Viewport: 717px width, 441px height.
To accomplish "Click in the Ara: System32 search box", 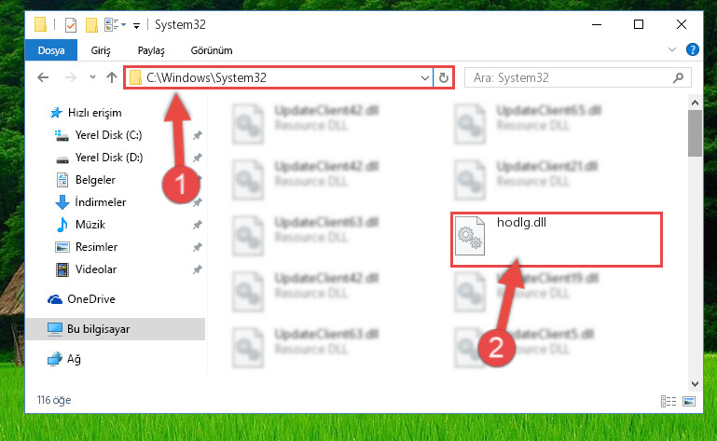I will [570, 77].
